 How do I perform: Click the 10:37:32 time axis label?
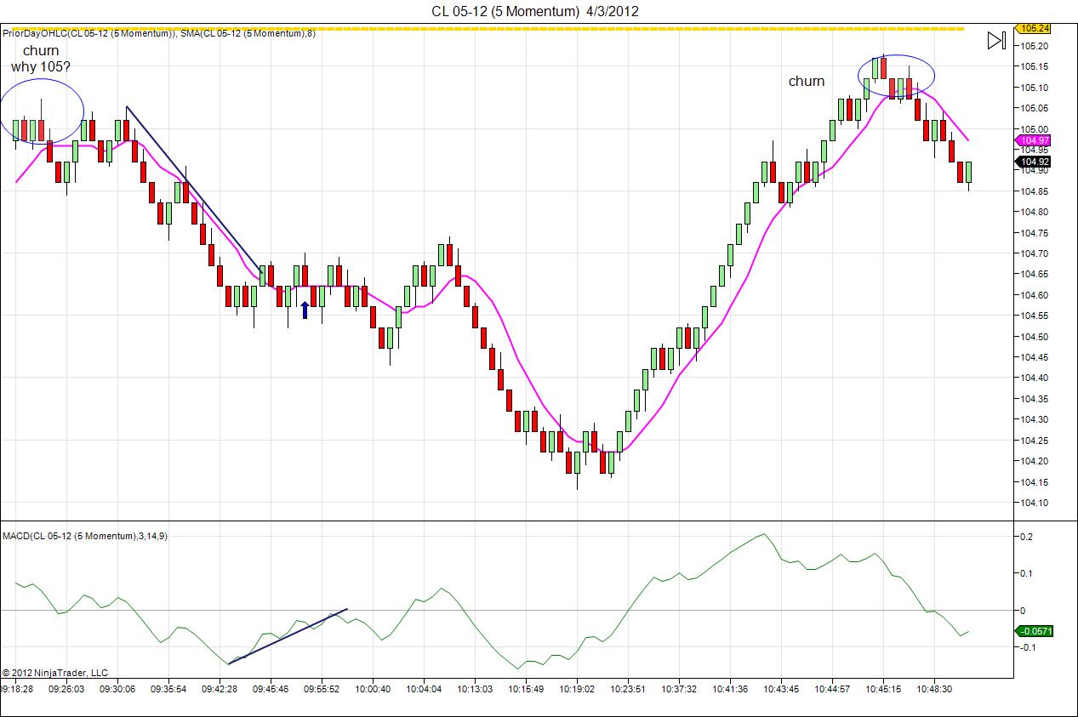click(x=678, y=689)
